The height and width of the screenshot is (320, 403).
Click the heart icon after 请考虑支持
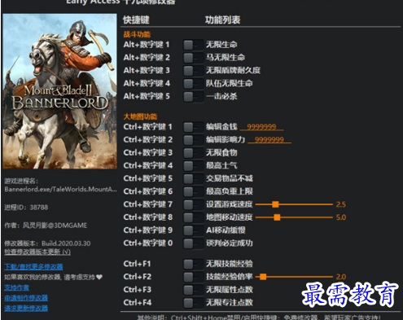pyautogui.click(x=99, y=277)
